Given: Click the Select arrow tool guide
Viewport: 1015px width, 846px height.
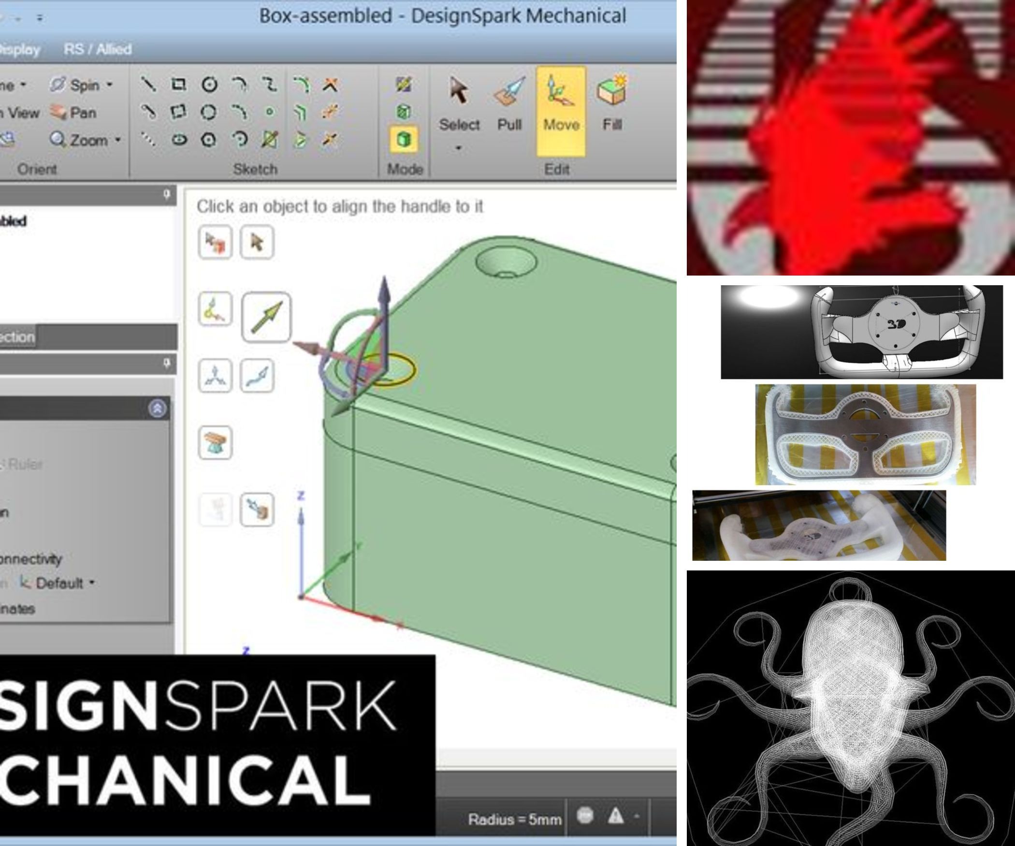Looking at the screenshot, I should 257,242.
